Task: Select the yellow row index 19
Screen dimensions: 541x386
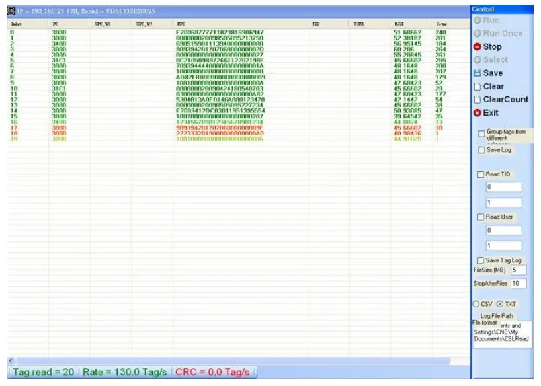Action: pos(238,139)
